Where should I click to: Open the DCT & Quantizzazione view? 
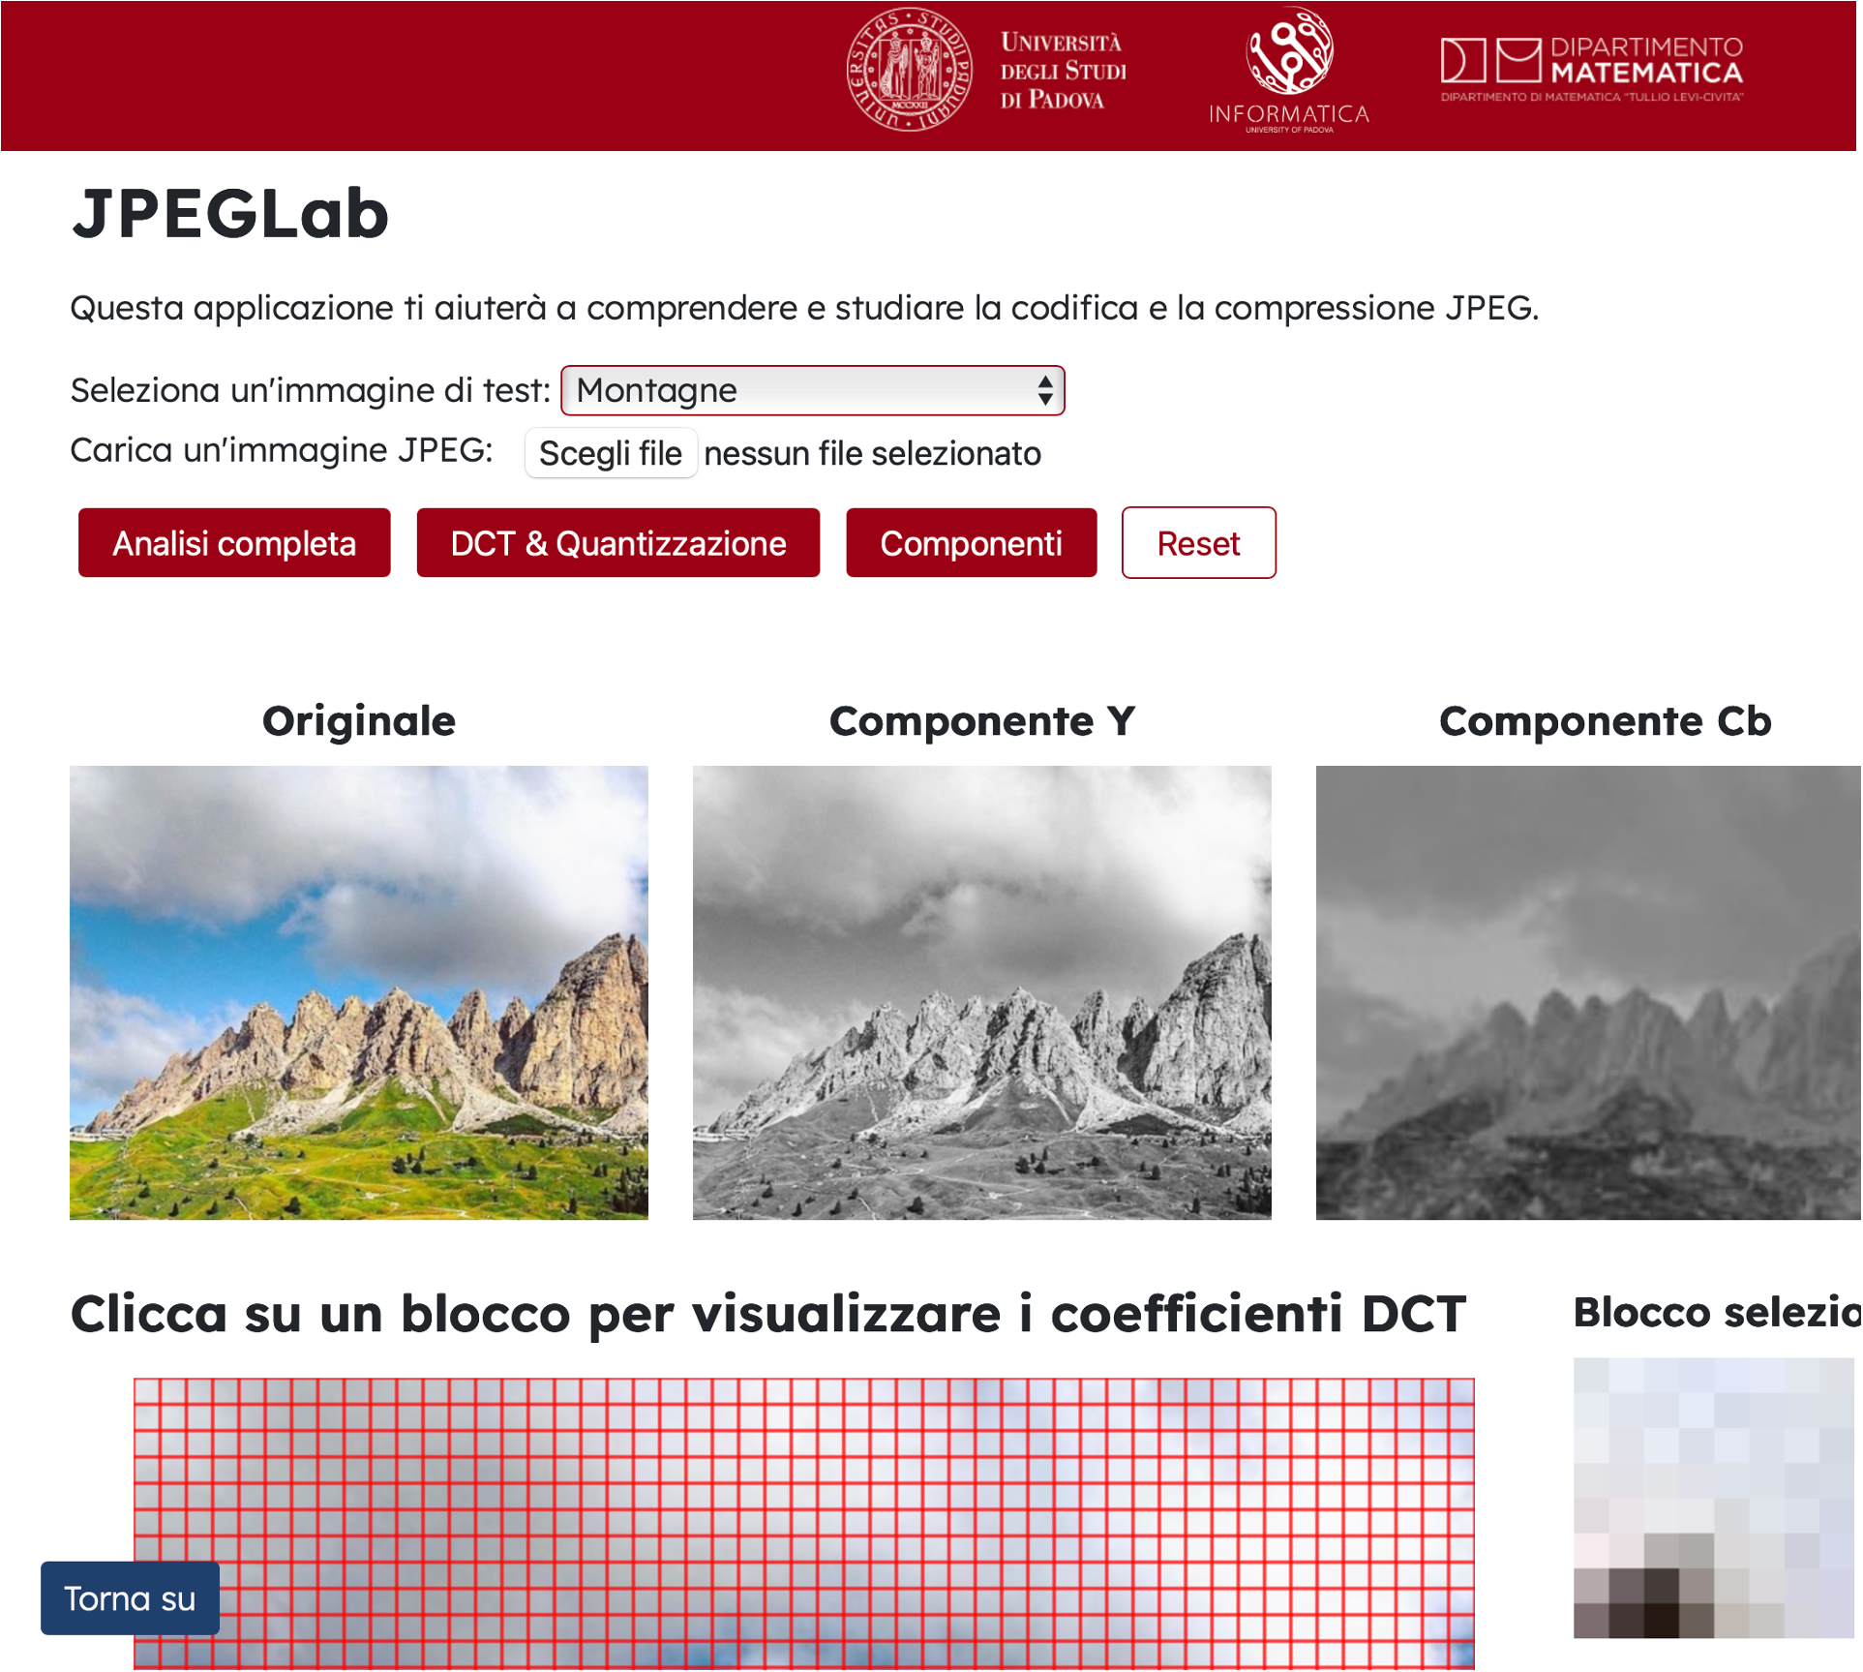[x=618, y=543]
